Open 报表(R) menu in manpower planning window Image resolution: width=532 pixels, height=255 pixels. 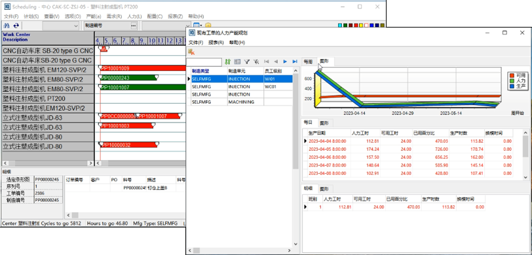[x=216, y=43]
